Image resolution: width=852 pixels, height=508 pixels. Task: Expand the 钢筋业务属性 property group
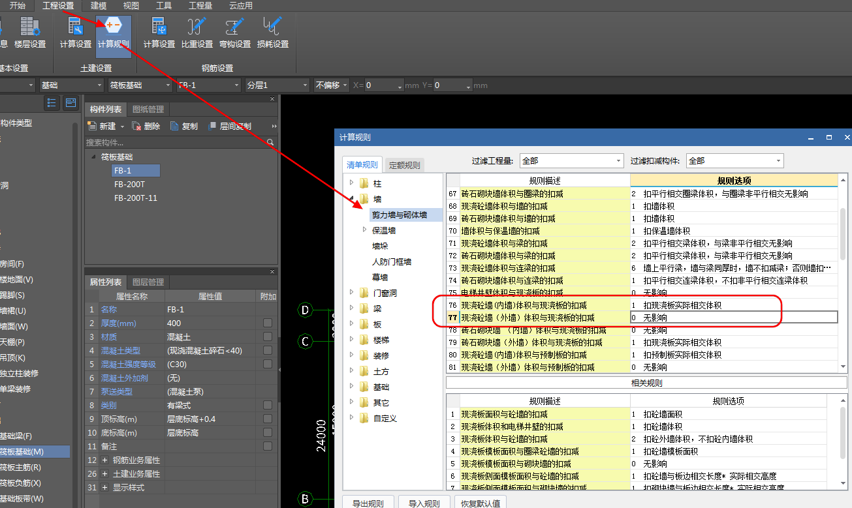point(104,460)
